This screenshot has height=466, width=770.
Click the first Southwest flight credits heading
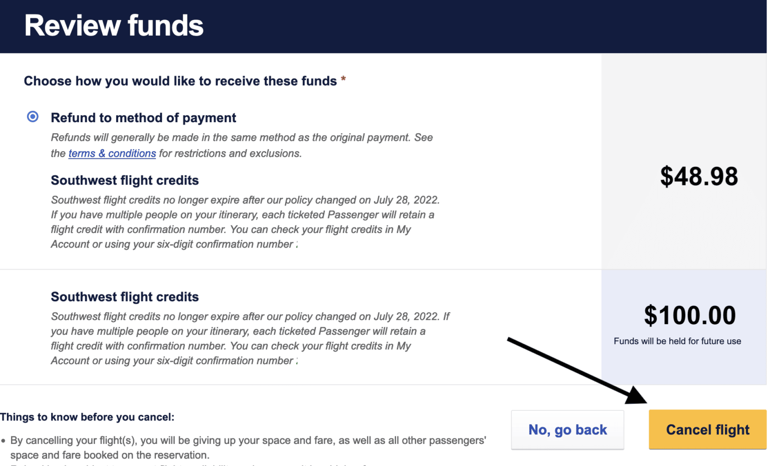(x=124, y=180)
